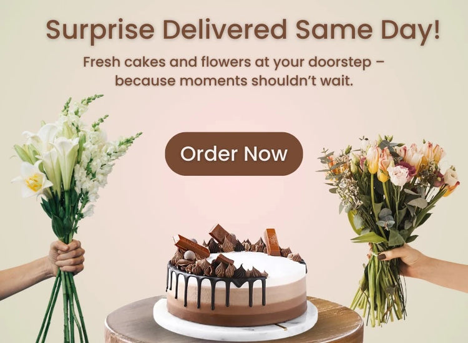Click the white lily with yellow center
The image size is (468, 343).
click(x=32, y=180)
